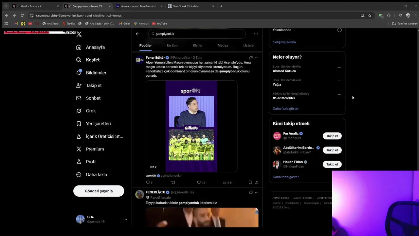Open #SarıMelekler trending topic
419x236 pixels.
tap(284, 98)
